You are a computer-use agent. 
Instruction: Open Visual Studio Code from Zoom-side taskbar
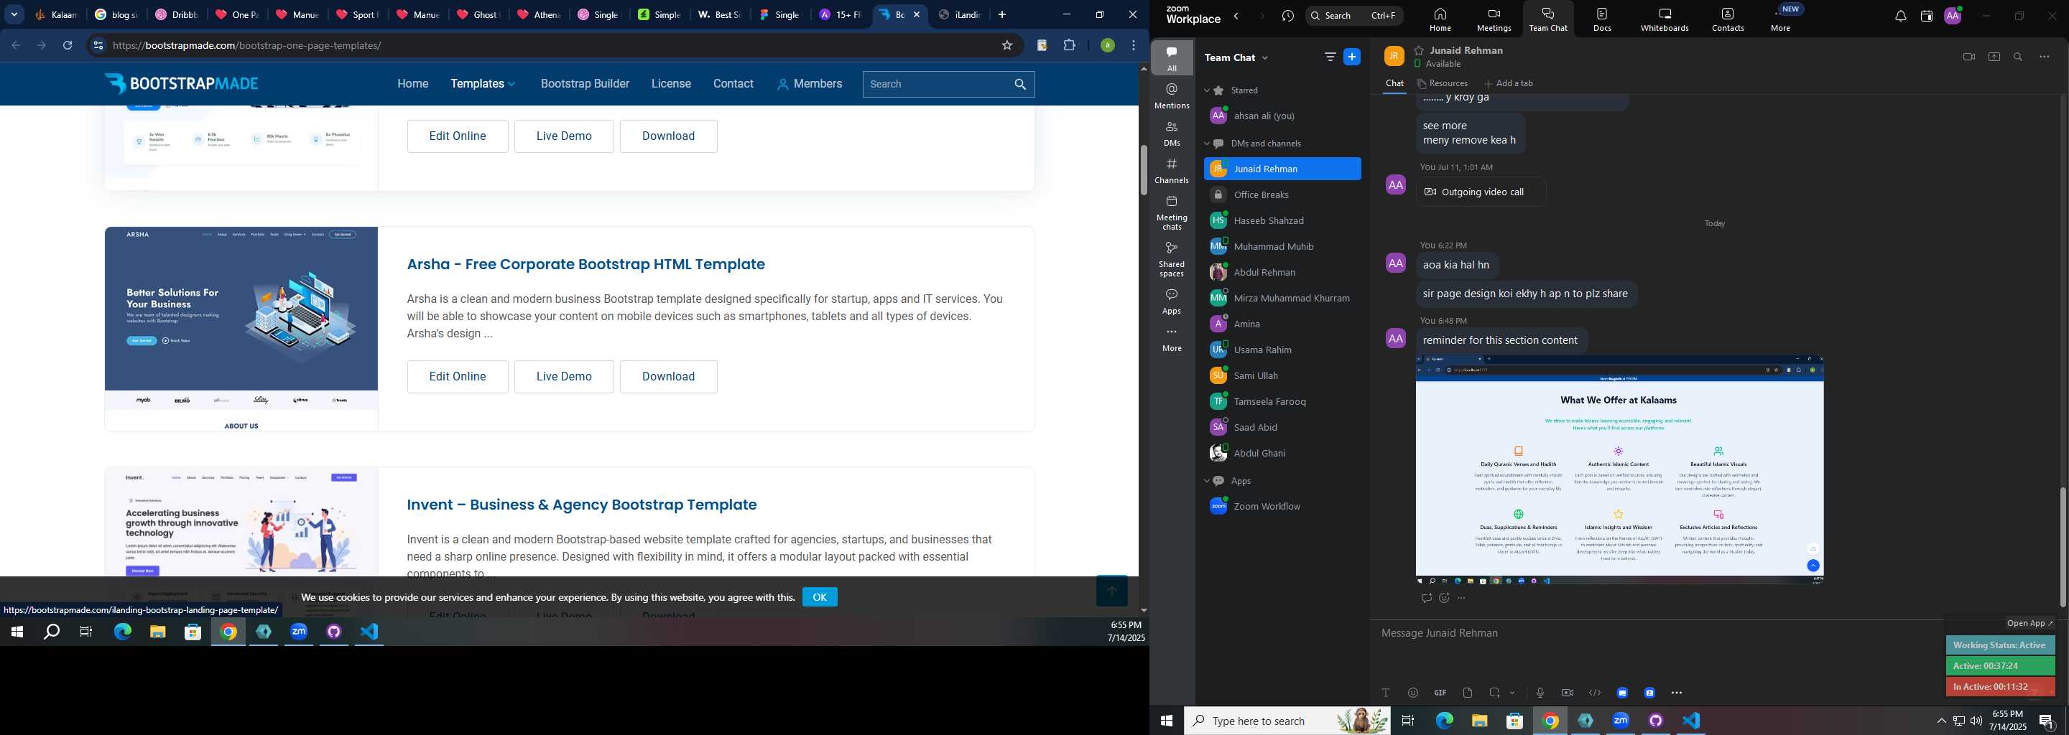[x=1692, y=721]
